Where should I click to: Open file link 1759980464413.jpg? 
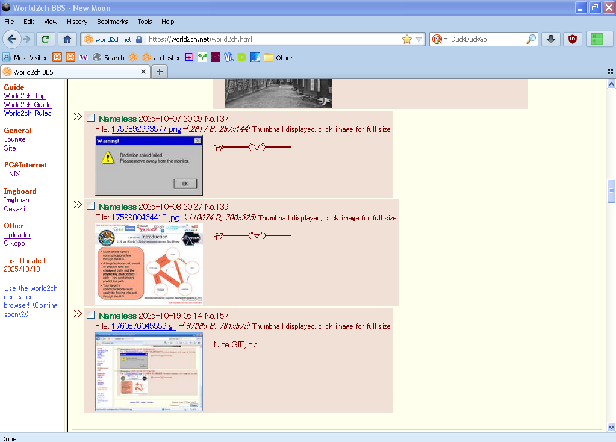(x=145, y=217)
